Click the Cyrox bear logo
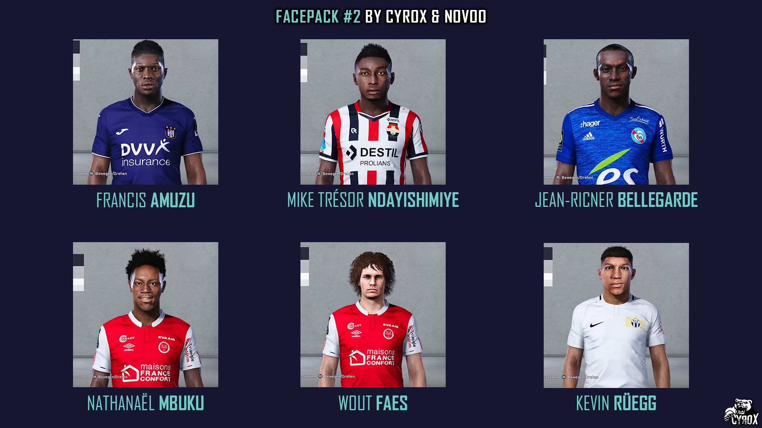 tap(741, 412)
